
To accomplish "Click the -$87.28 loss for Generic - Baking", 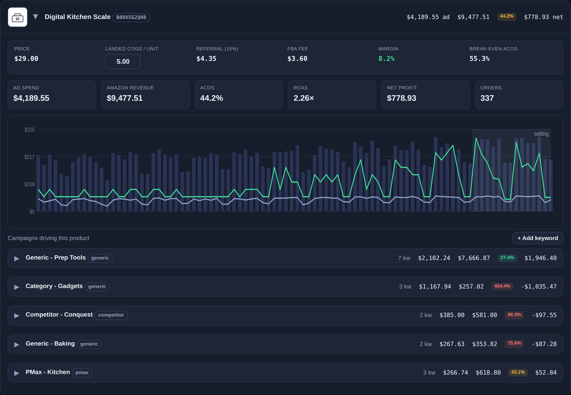I will (x=544, y=344).
